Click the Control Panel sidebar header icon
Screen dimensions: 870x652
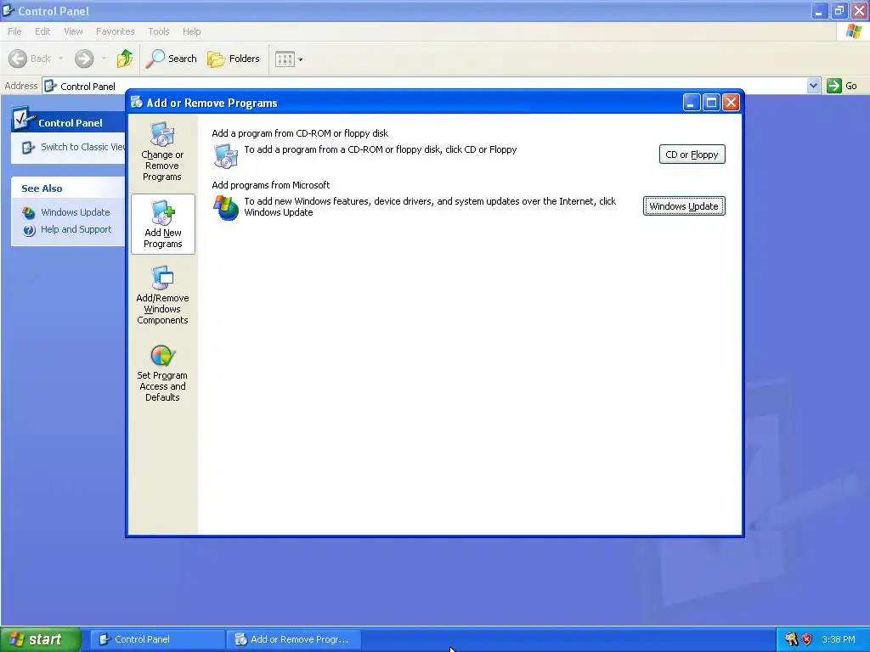tap(24, 117)
